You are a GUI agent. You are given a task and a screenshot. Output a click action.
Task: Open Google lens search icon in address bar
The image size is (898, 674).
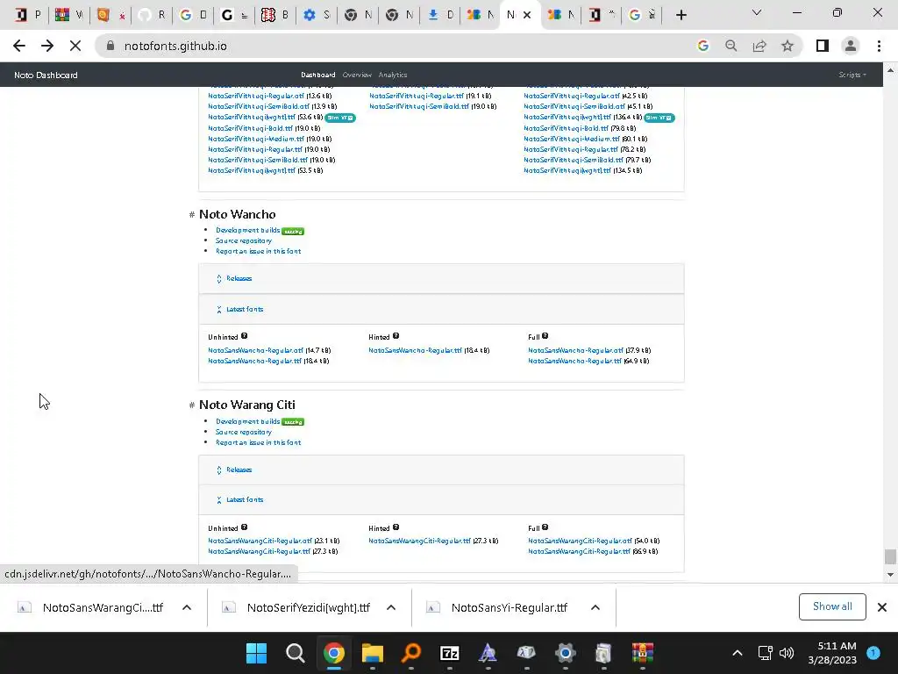coord(702,46)
